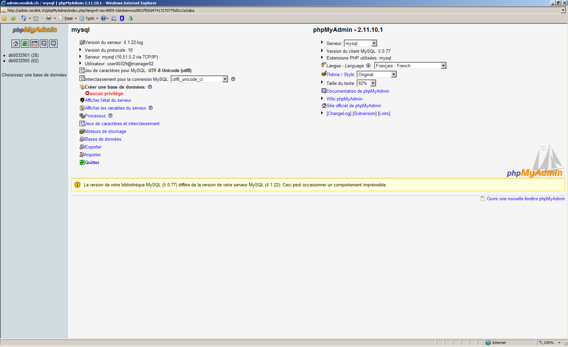Open the Processus link
Image resolution: width=568 pixels, height=347 pixels.
pyautogui.click(x=95, y=116)
